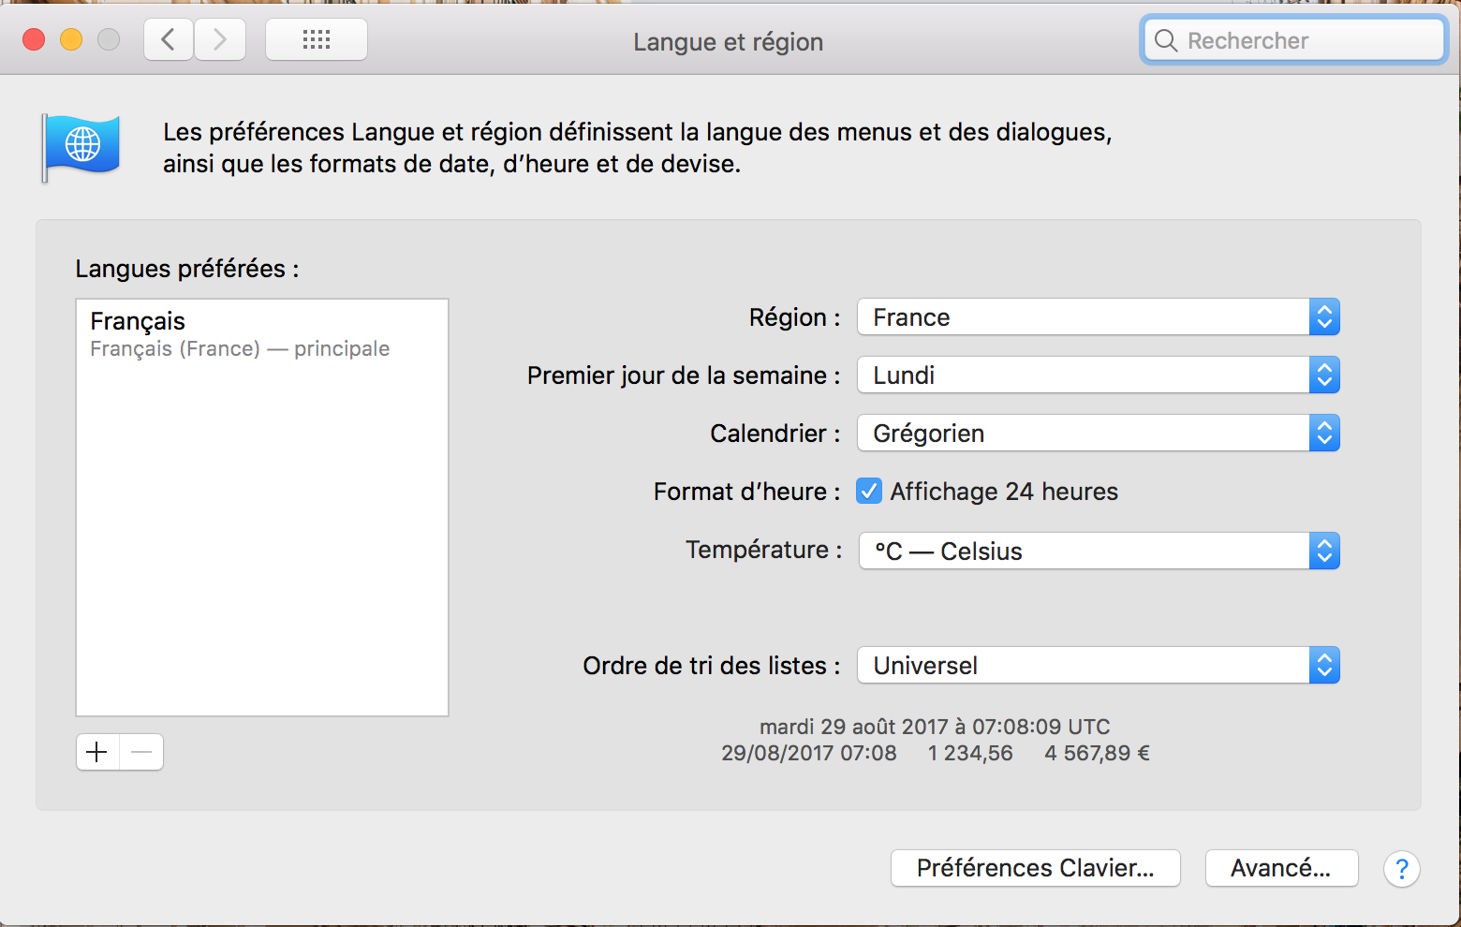The width and height of the screenshot is (1461, 927).
Task: Open Premier jour de la semaine dropdown
Action: [x=1099, y=375]
